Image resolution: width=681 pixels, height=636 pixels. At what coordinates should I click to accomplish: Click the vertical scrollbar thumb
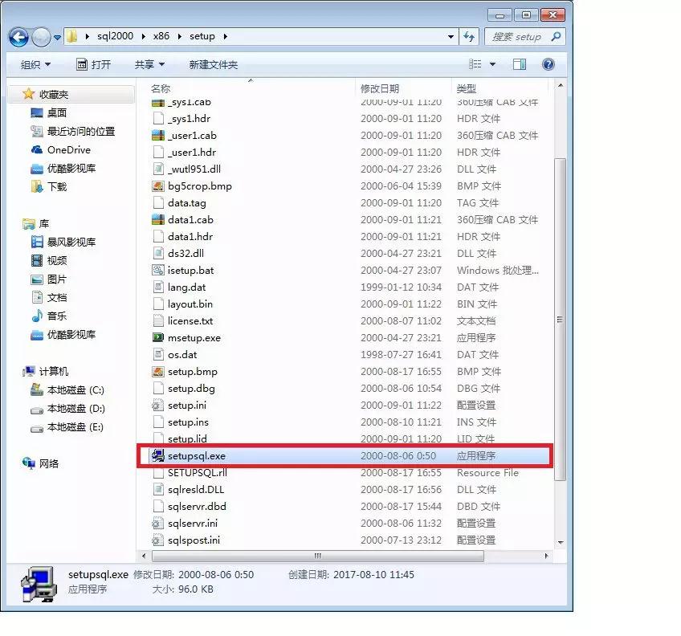coord(561,320)
